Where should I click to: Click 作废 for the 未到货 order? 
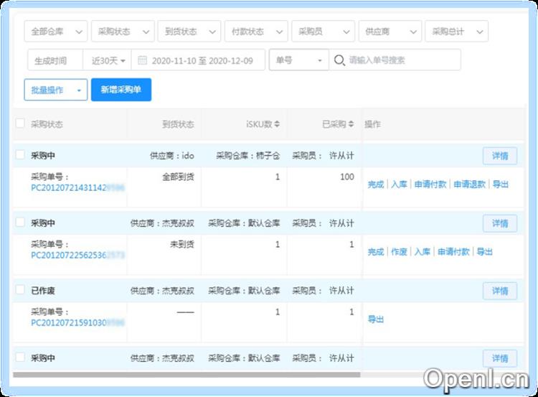[399, 252]
